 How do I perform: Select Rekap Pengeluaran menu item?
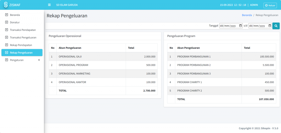22,53
